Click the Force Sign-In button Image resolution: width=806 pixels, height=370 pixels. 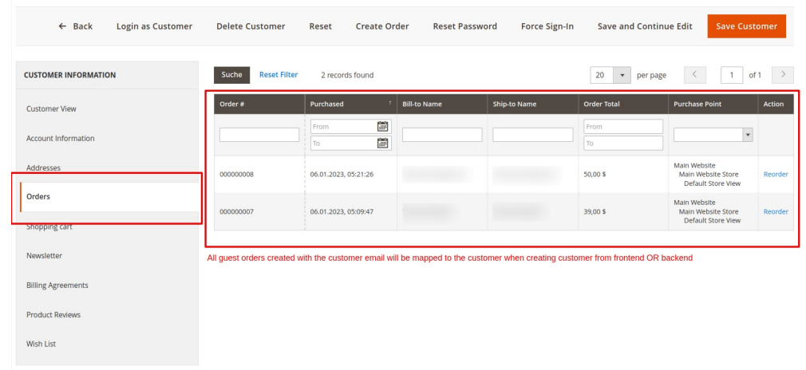pyautogui.click(x=547, y=26)
